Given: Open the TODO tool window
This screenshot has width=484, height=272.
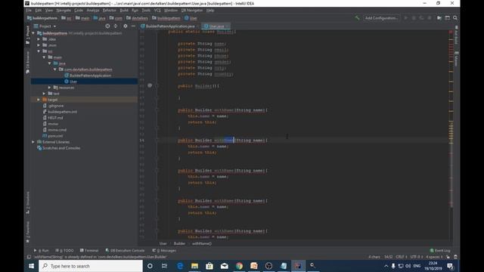Looking at the screenshot, I should point(64,250).
